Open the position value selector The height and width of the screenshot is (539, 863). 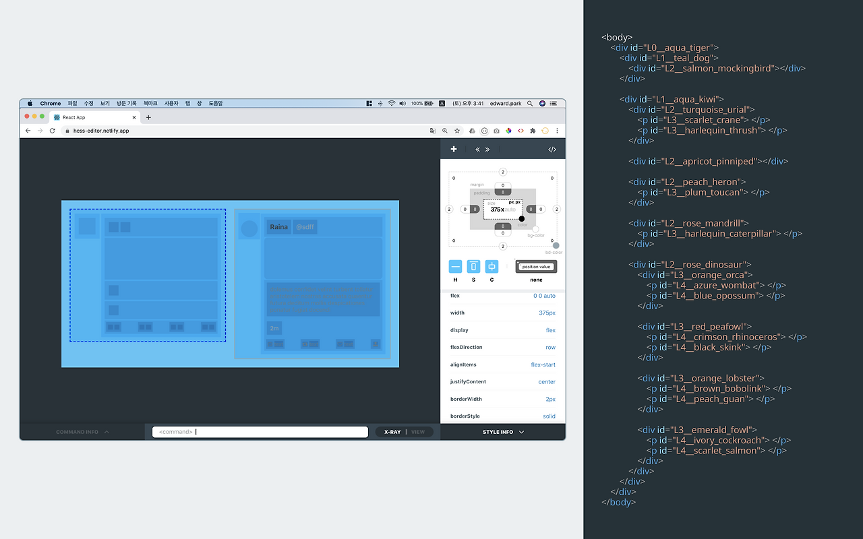click(536, 267)
